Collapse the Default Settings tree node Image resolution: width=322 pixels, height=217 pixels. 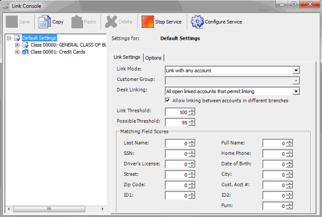coord(9,38)
